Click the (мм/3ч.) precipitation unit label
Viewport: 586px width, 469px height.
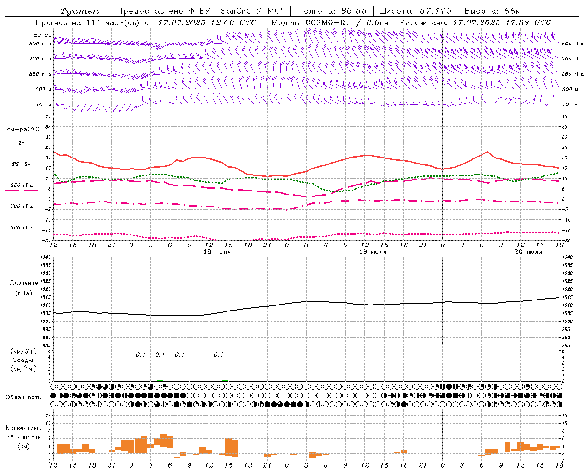point(23,351)
